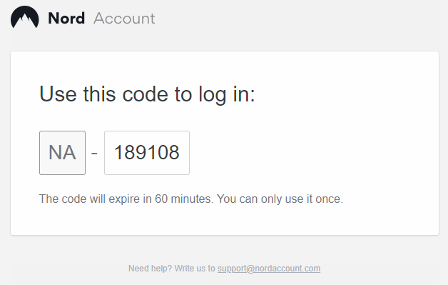Click the letter N in the NA box
Image resolution: width=448 pixels, height=285 pixels.
pyautogui.click(x=56, y=152)
